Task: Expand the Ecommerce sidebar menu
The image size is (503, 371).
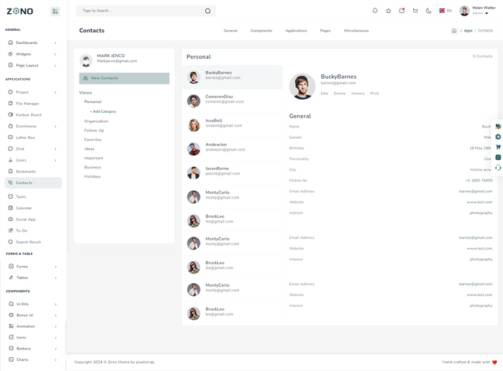Action: 33,126
